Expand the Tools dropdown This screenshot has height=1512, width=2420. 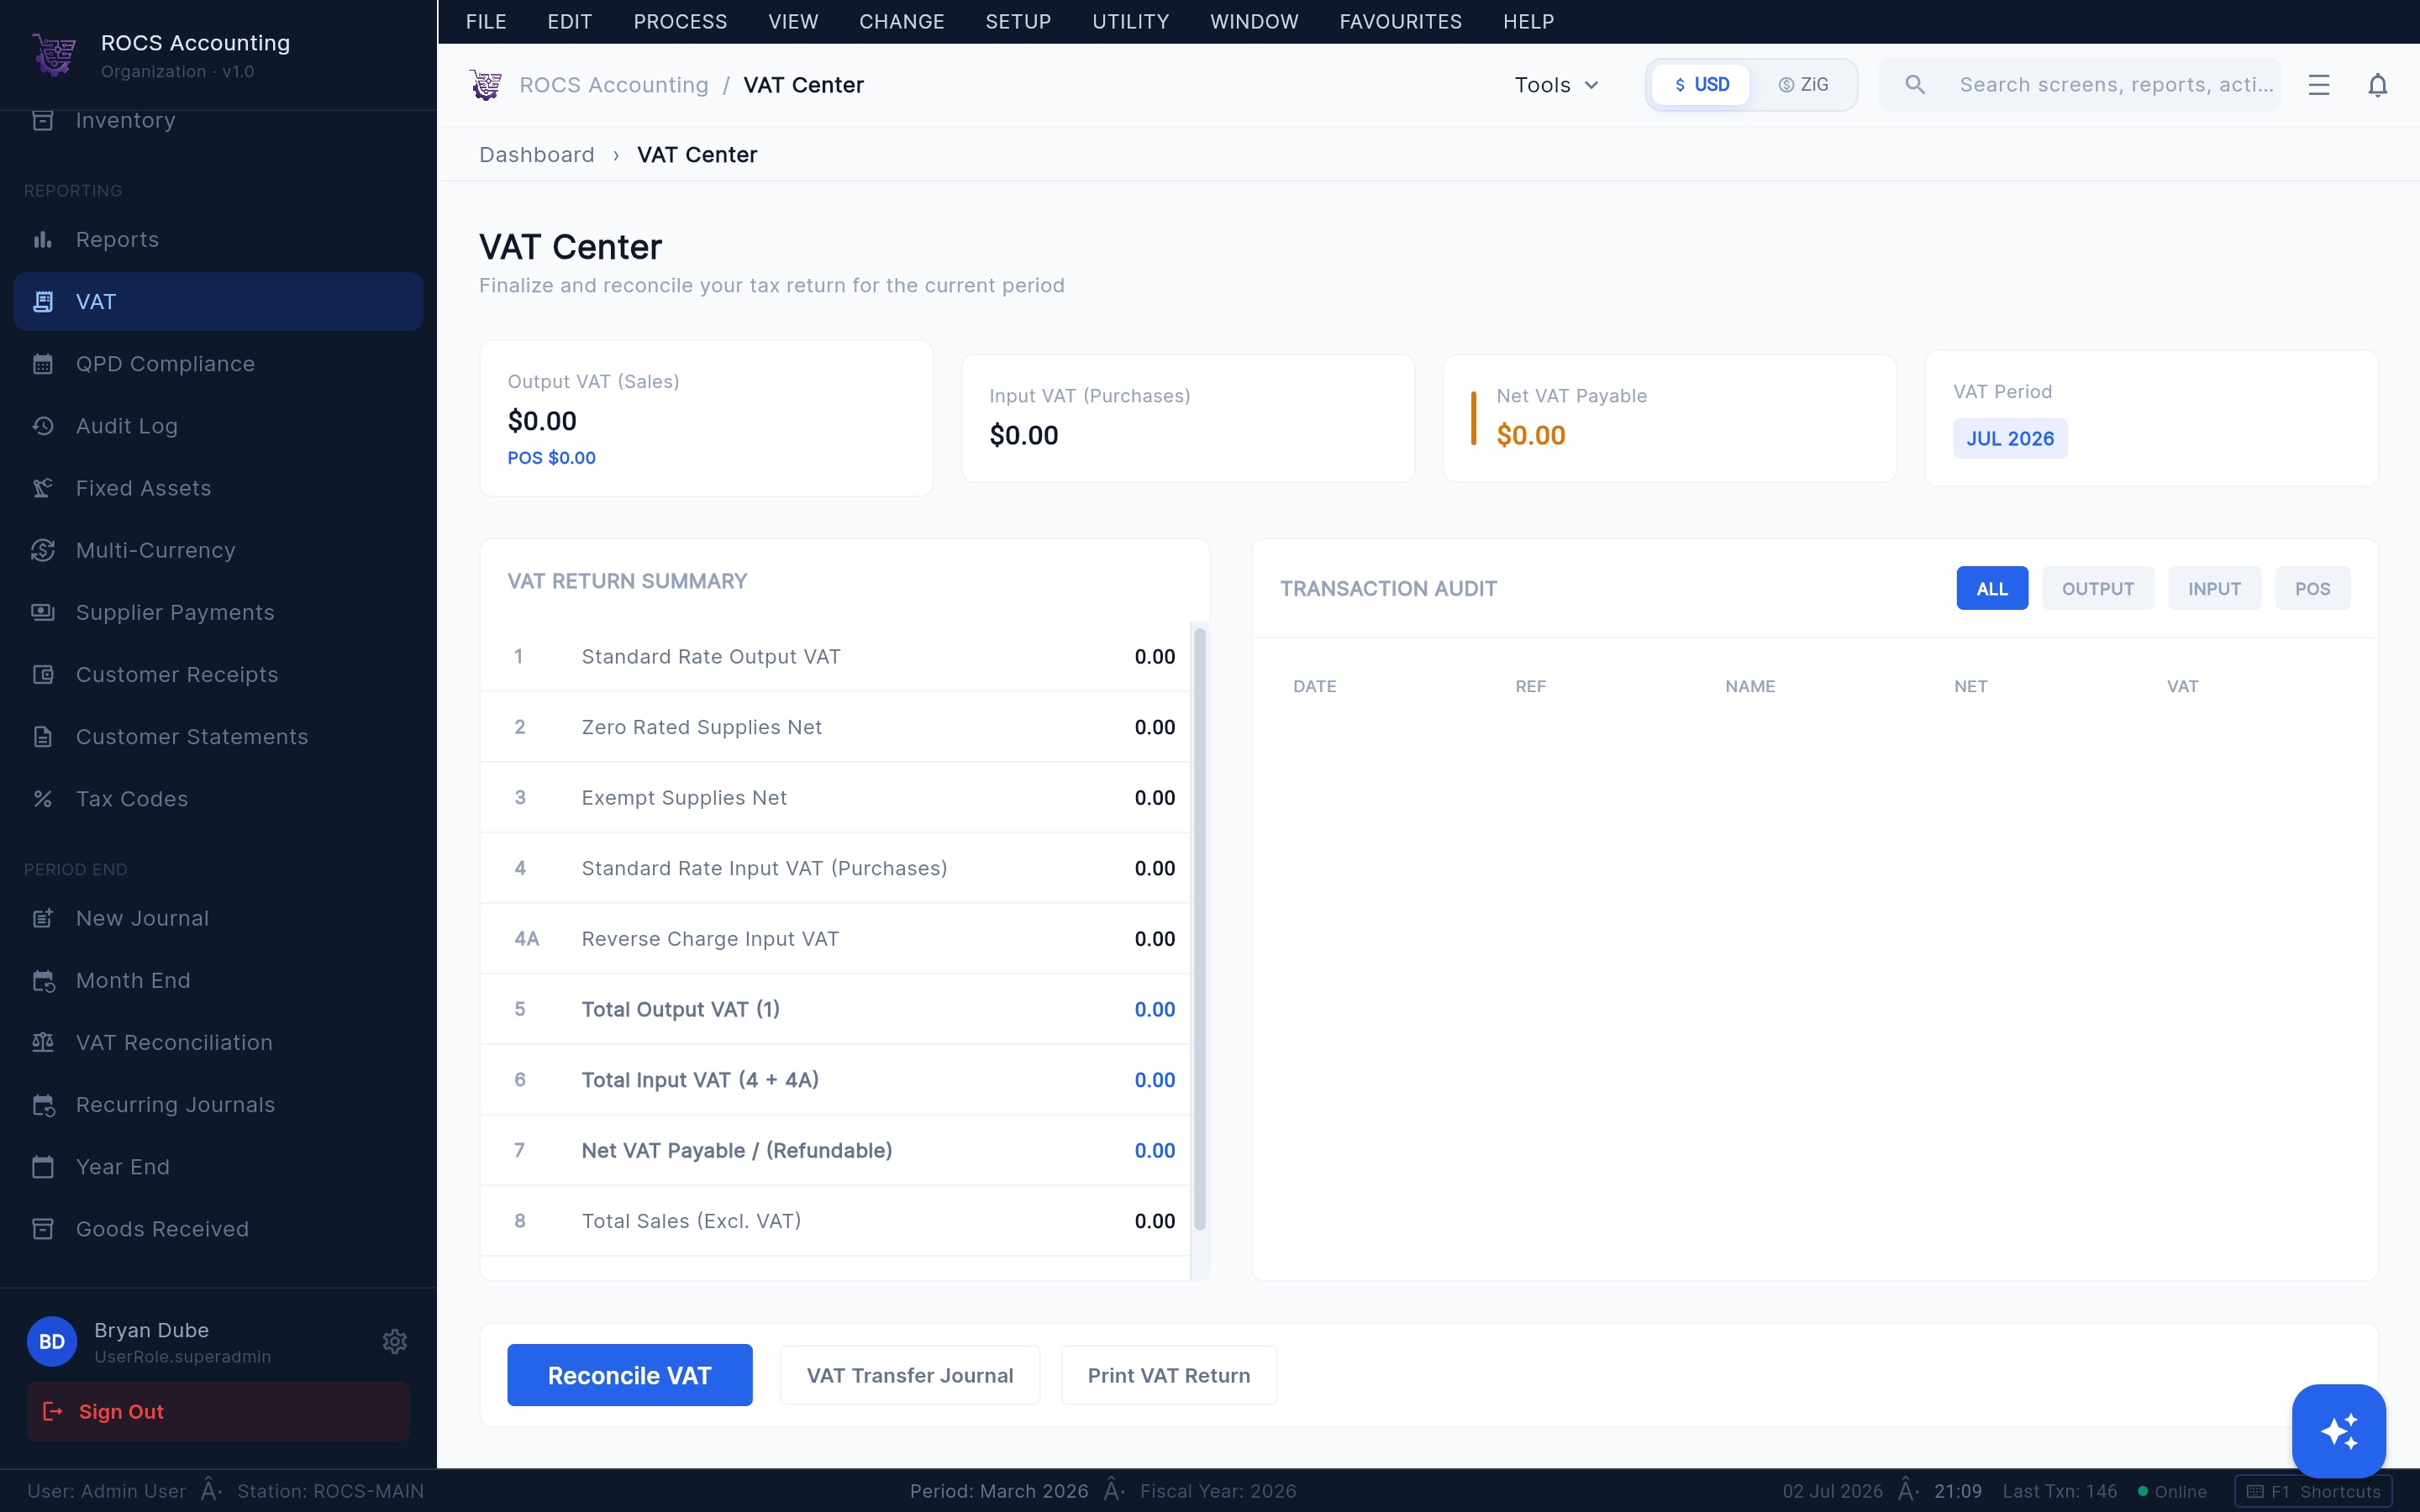tap(1557, 85)
